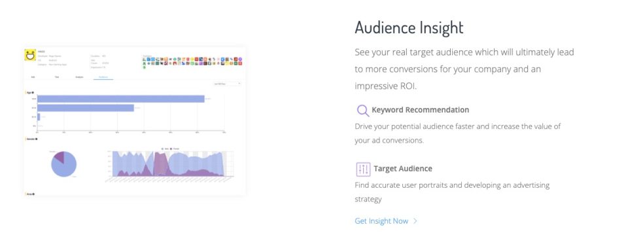Image resolution: width=628 pixels, height=240 pixels.
Task: Follow the Get Insight Now link
Action: pos(381,221)
